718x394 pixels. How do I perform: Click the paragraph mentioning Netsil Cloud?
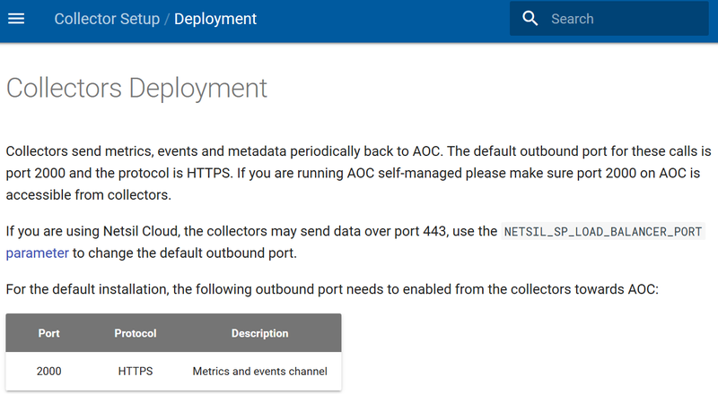[x=251, y=231]
